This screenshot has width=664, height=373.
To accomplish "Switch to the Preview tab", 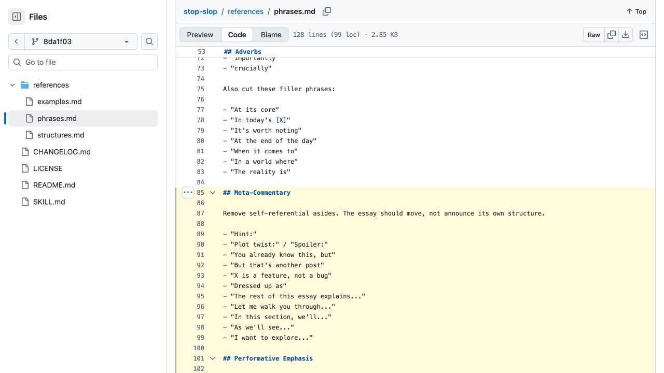I will point(200,35).
